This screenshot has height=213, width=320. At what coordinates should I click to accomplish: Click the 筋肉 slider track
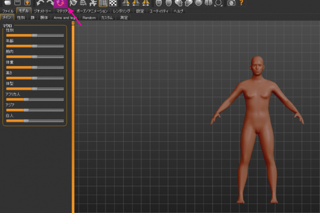pos(35,56)
